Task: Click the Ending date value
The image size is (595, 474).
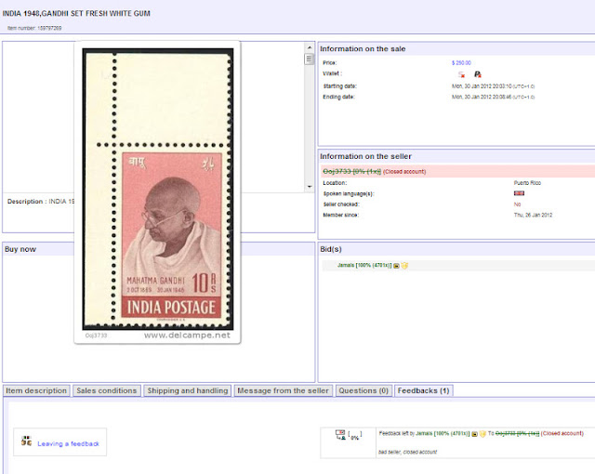Action: [x=494, y=97]
